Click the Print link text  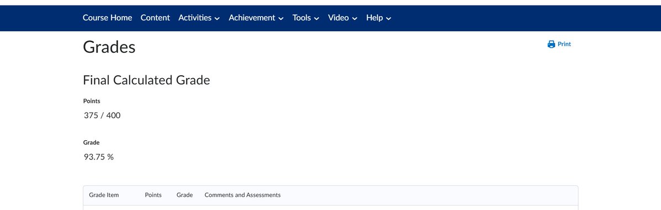click(x=564, y=44)
